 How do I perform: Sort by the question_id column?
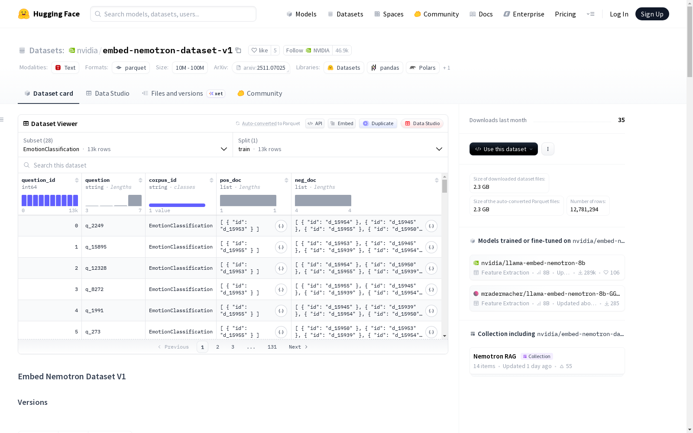pyautogui.click(x=77, y=180)
